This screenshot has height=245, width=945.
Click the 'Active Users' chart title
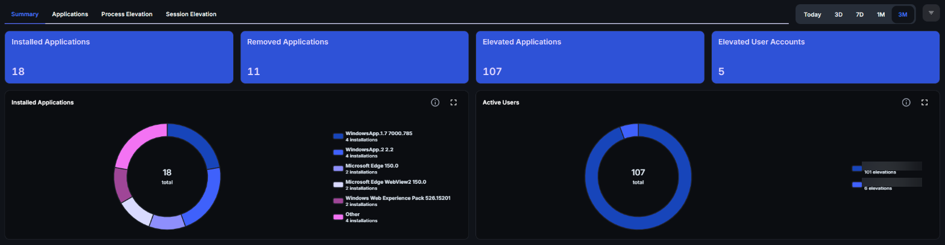pyautogui.click(x=501, y=103)
